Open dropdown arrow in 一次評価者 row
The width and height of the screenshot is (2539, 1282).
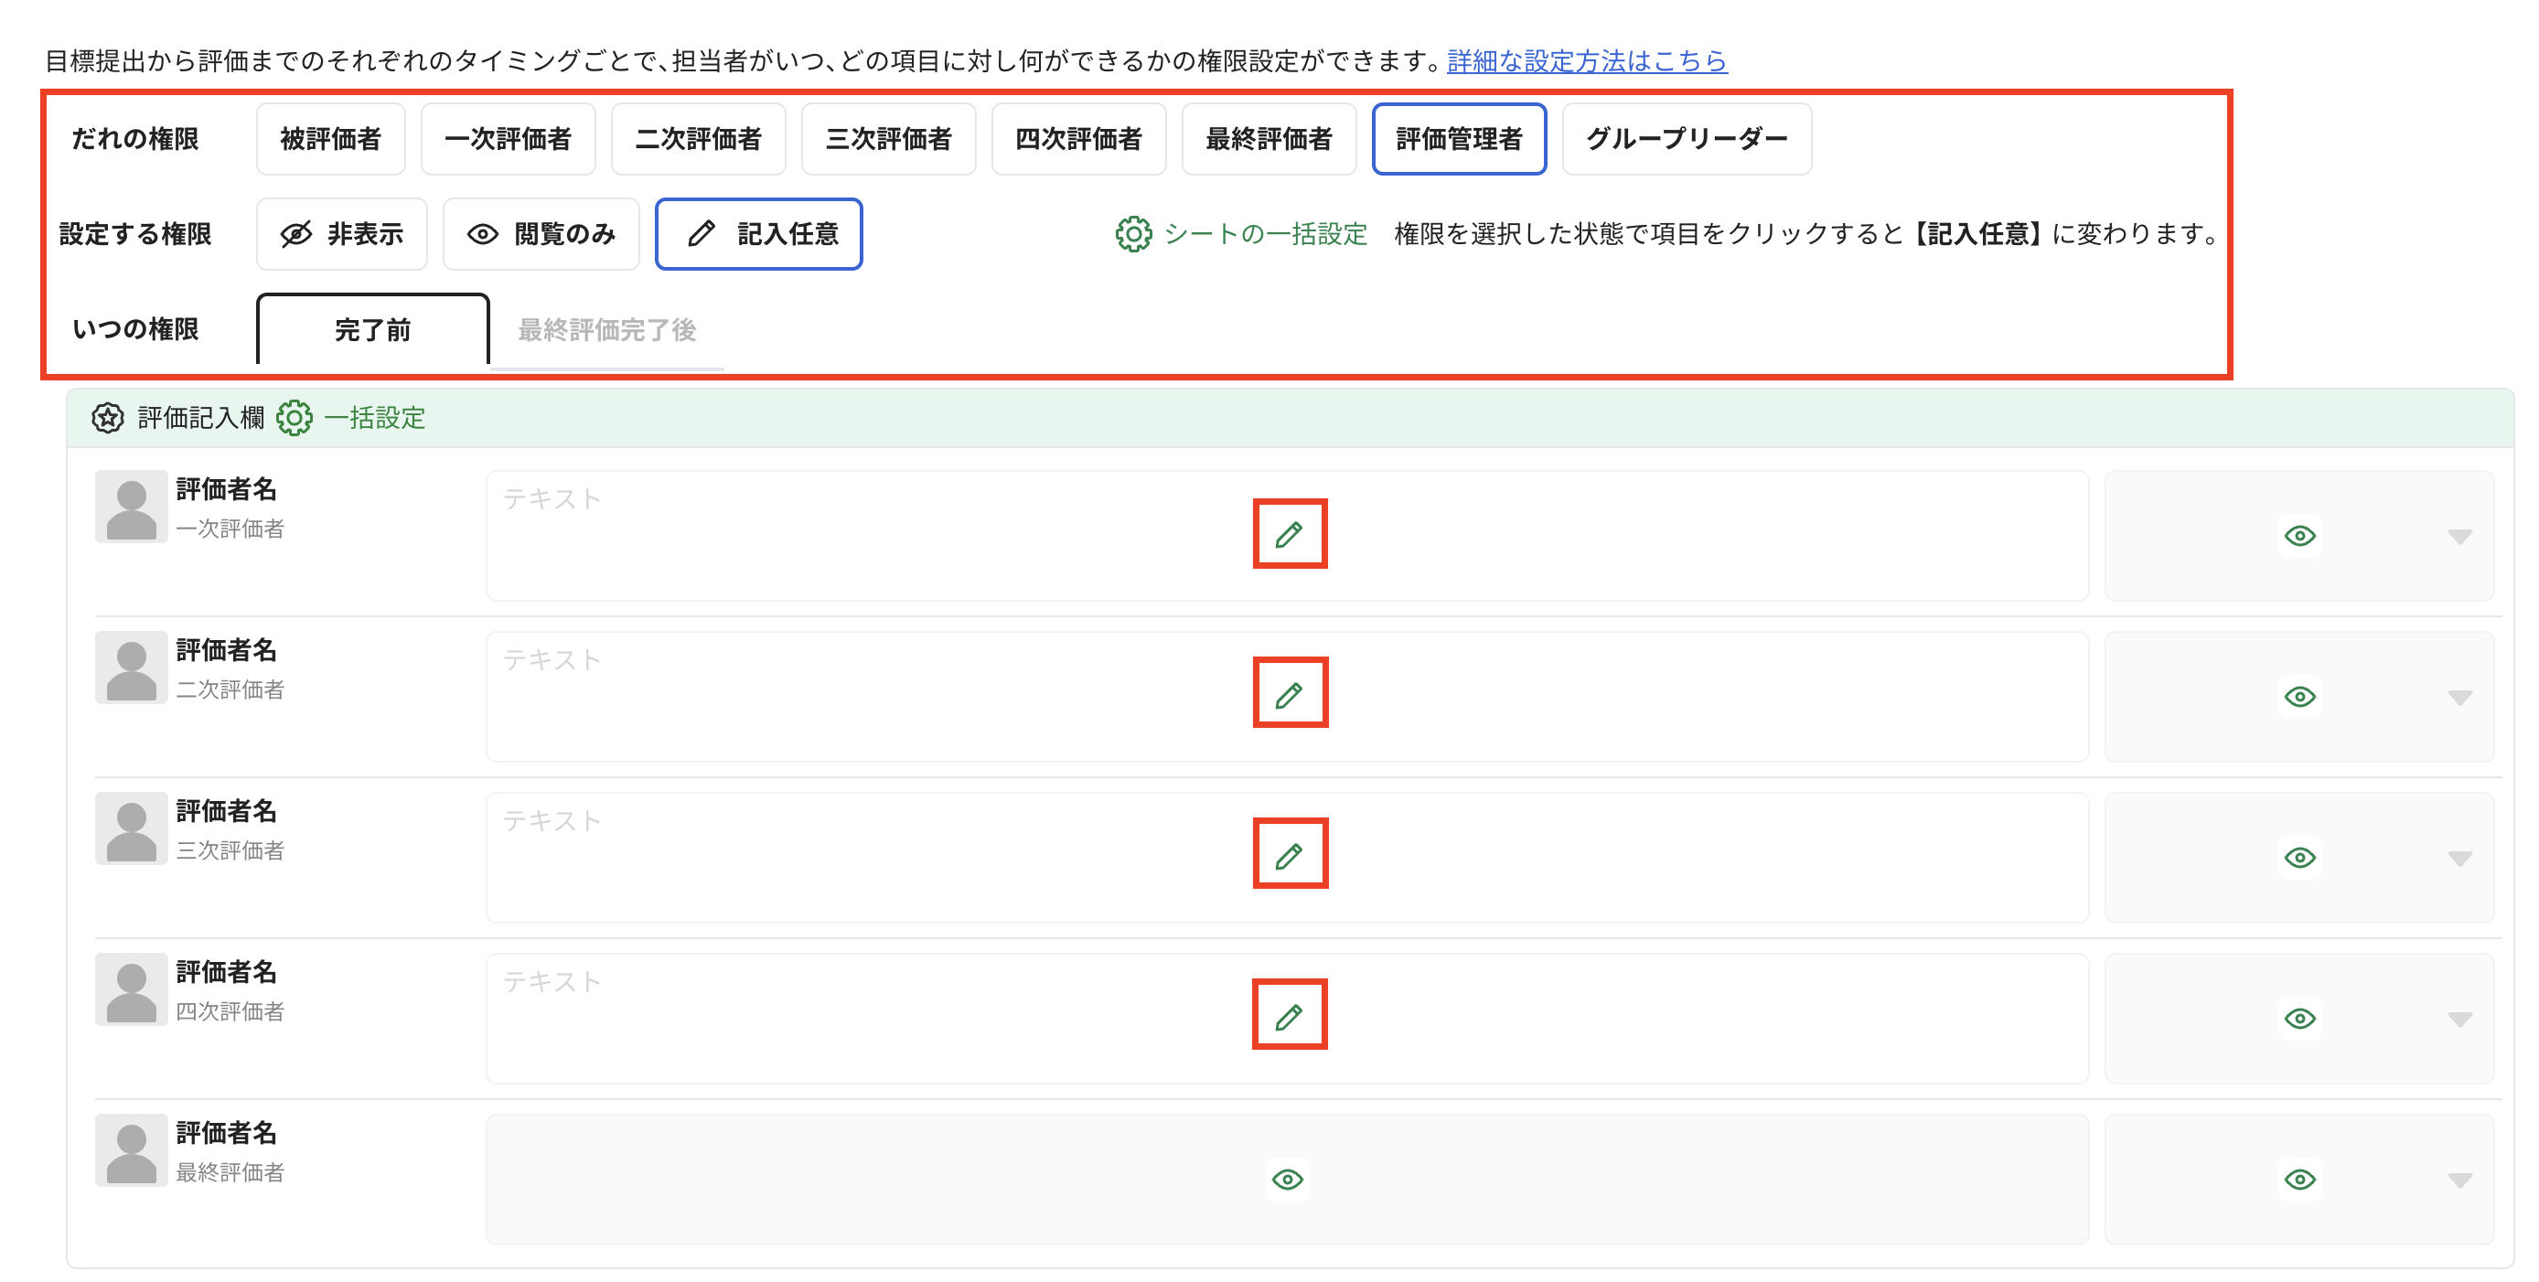[2459, 536]
